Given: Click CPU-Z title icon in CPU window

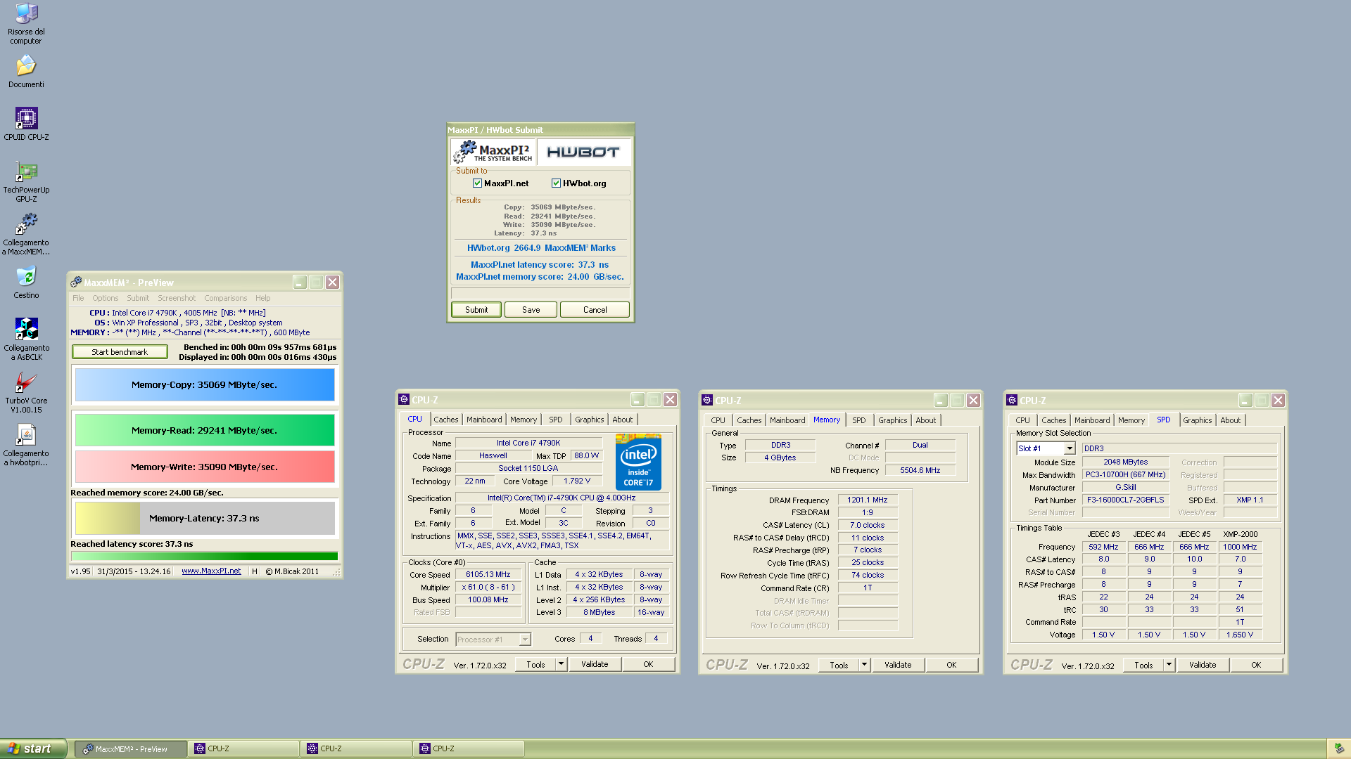Looking at the screenshot, I should click(x=404, y=400).
